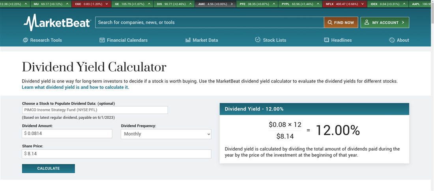Viewport: 434px width, 191px height.
Task: Click the $8.14 denominator in result
Action: 285,136
